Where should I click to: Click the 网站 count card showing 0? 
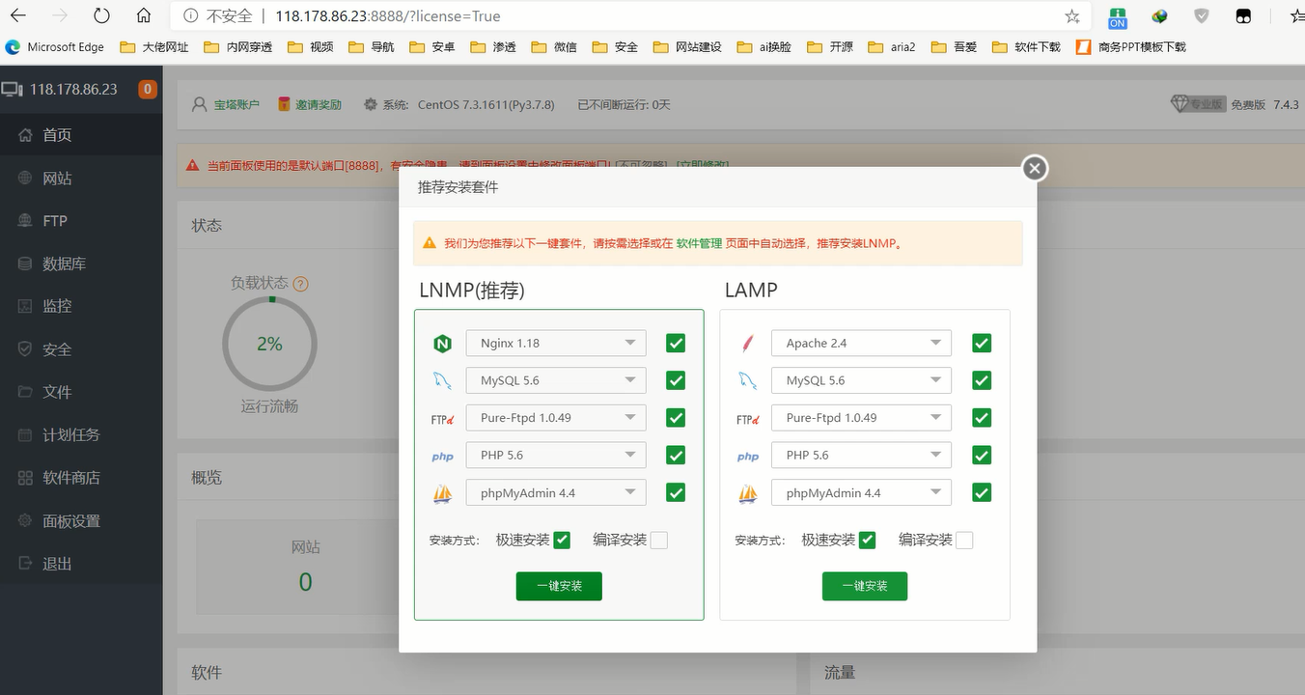pyautogui.click(x=305, y=568)
